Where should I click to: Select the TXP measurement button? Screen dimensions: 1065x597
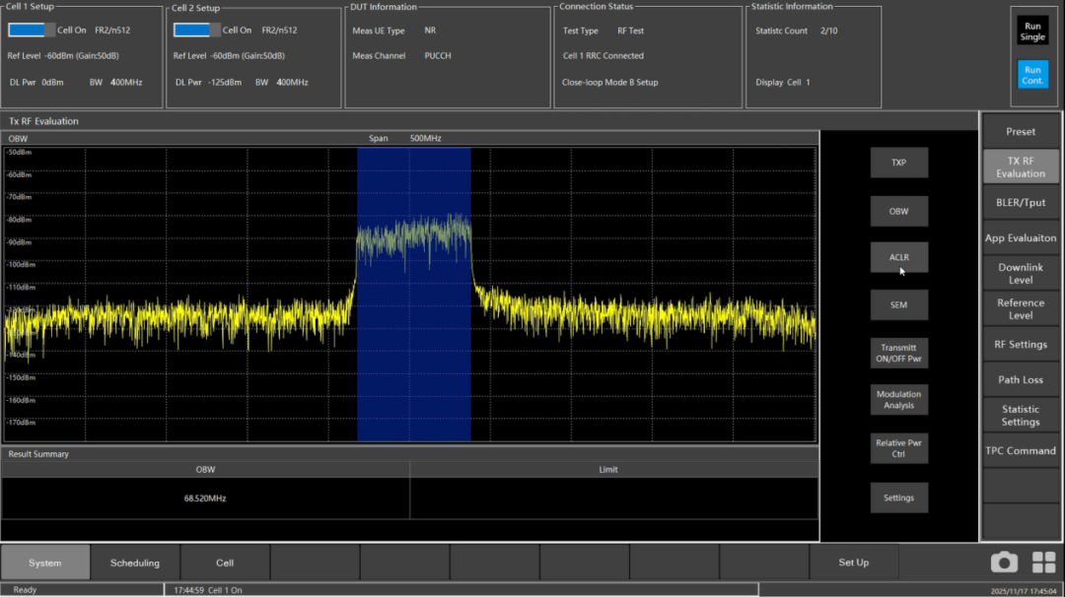[x=898, y=163]
